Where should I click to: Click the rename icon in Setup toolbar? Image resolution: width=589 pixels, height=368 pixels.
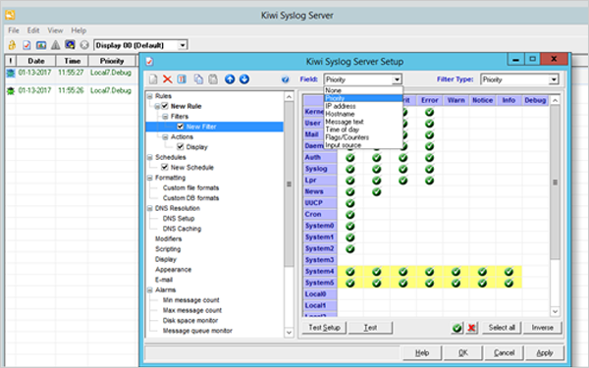tap(182, 79)
